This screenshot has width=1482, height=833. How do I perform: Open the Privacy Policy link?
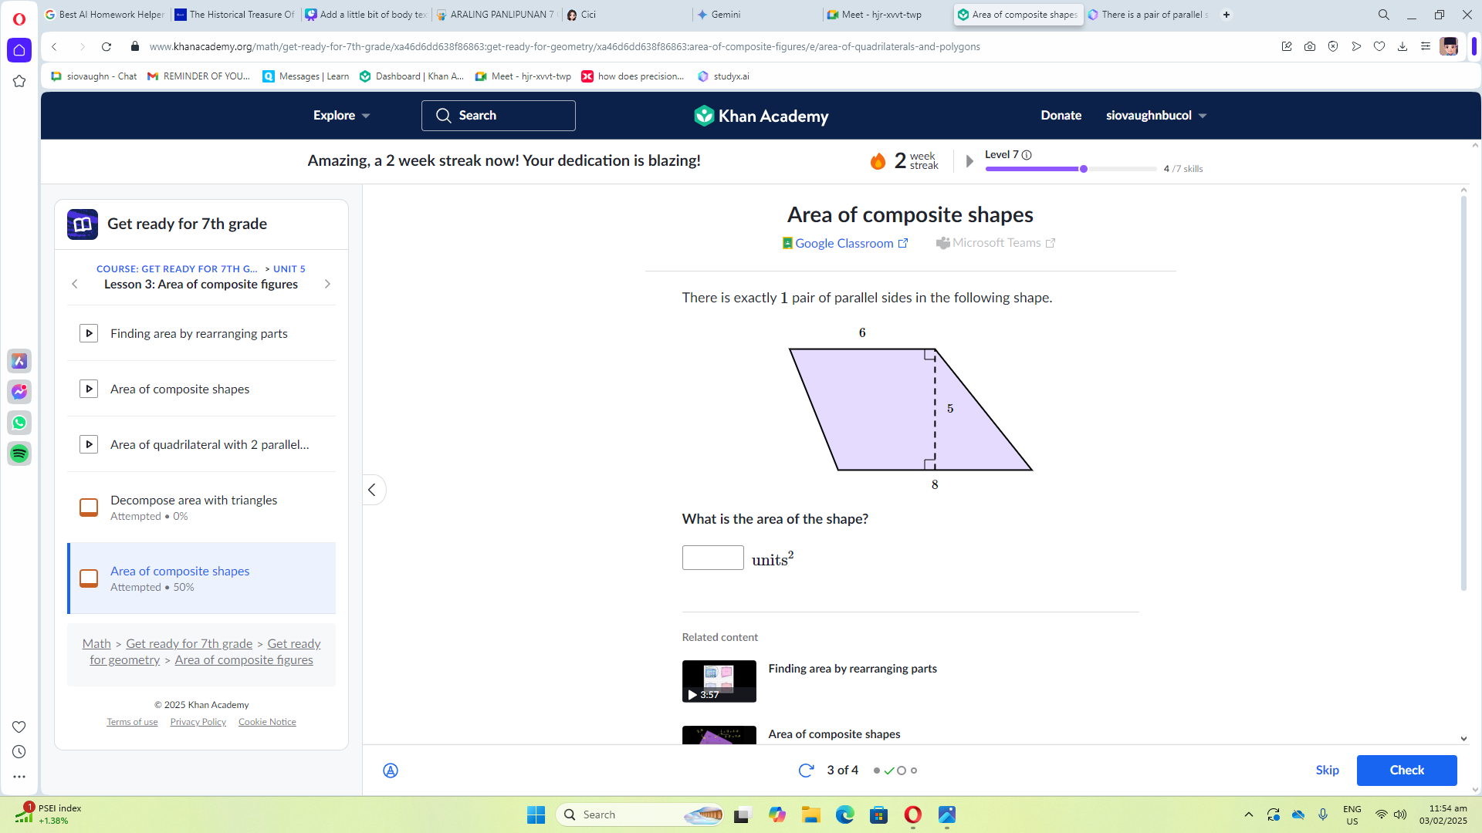tap(198, 722)
